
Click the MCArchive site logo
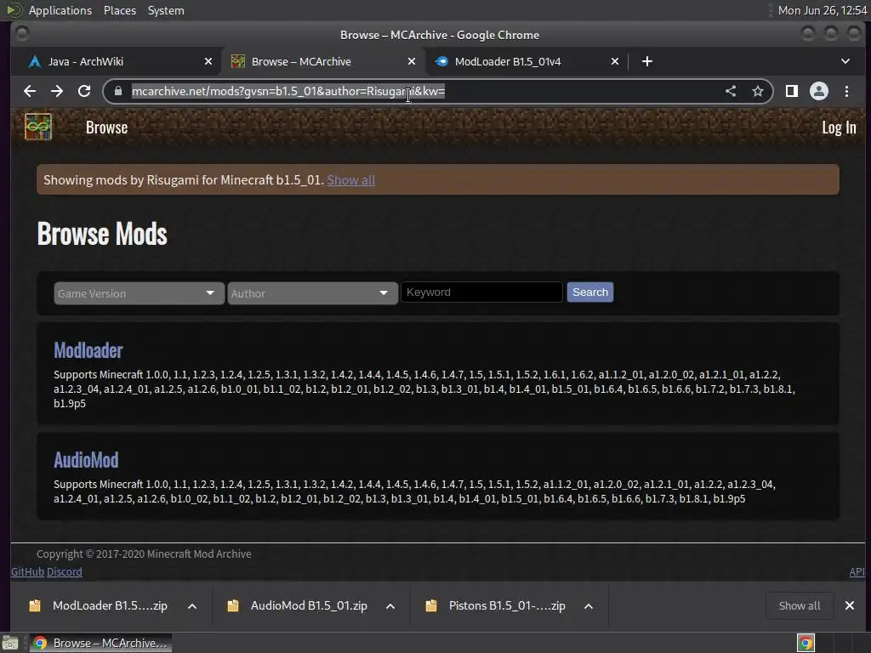click(38, 128)
